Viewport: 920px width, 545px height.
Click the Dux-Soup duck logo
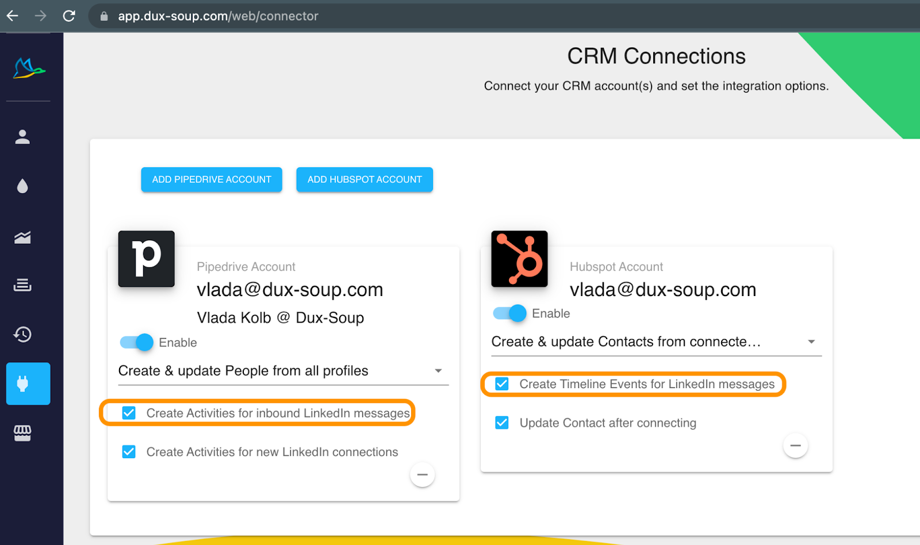tap(29, 68)
